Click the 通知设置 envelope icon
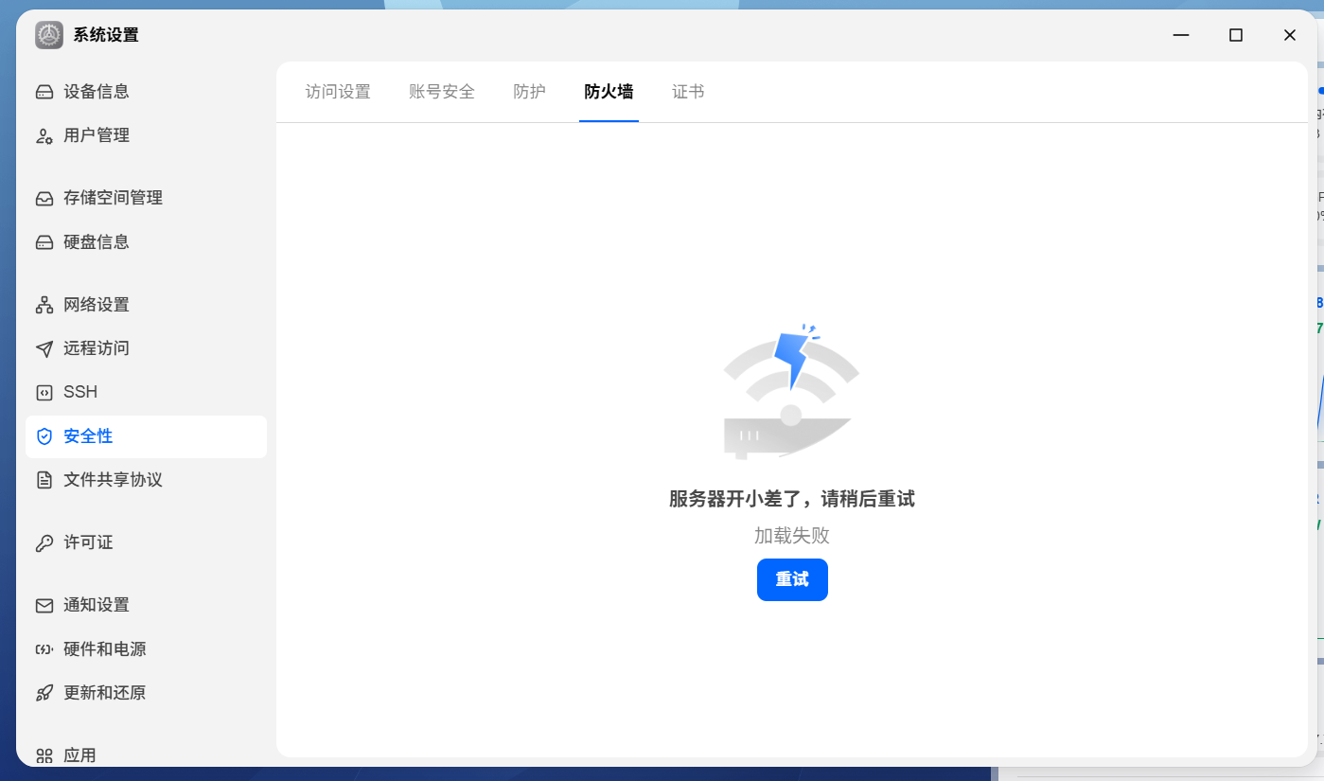1324x781 pixels. pyautogui.click(x=44, y=605)
